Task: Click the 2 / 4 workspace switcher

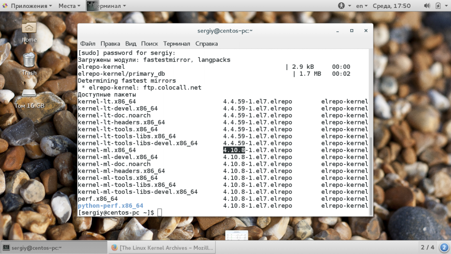Action: [427, 247]
